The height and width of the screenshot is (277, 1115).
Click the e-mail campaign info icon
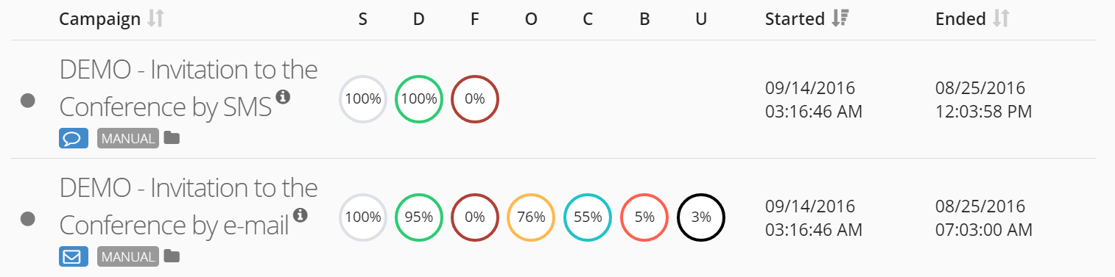click(300, 215)
